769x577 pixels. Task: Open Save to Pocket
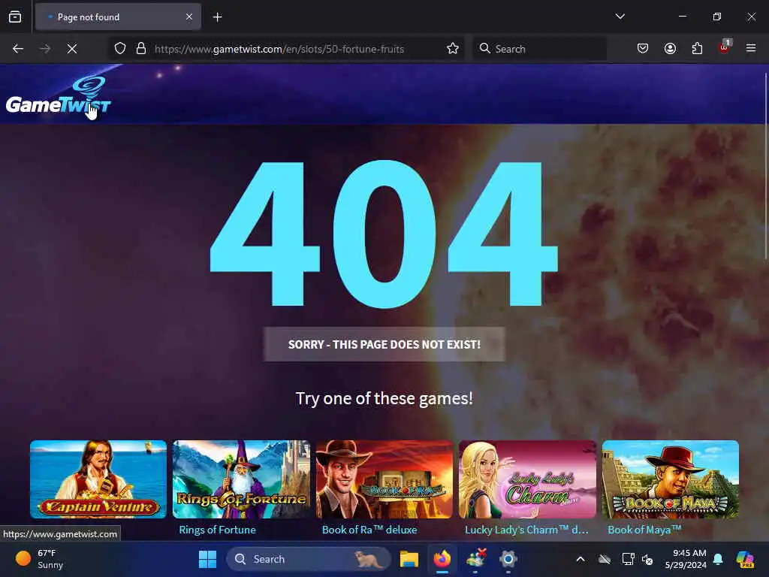click(643, 49)
